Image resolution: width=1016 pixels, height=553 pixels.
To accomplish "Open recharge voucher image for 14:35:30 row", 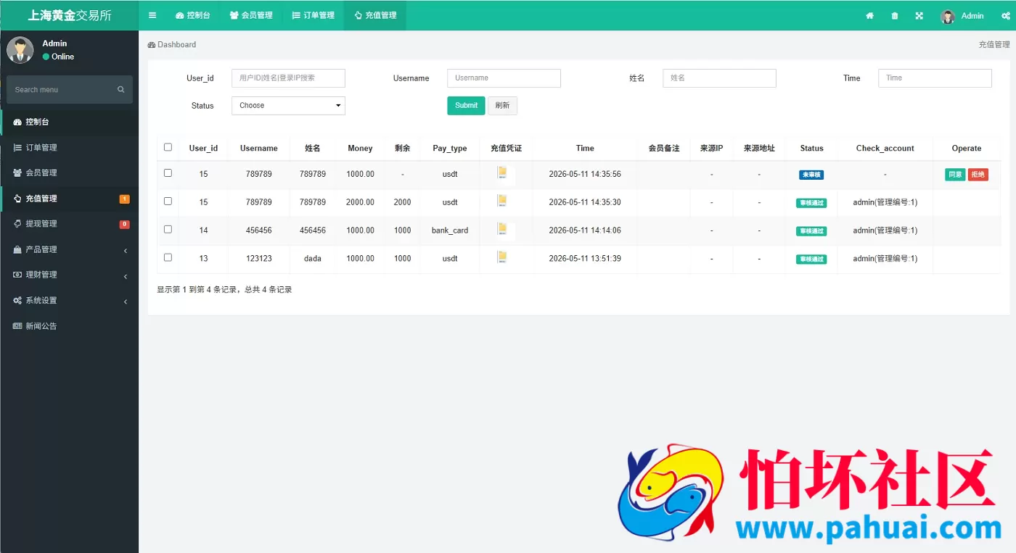I will coord(501,201).
